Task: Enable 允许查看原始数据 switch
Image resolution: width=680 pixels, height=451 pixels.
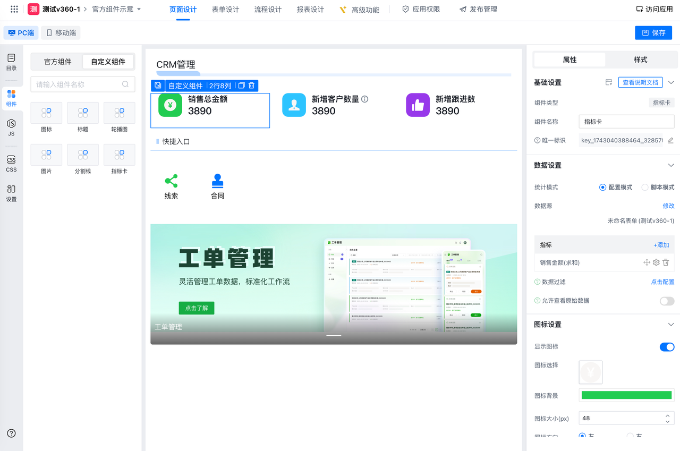Action: click(x=667, y=301)
